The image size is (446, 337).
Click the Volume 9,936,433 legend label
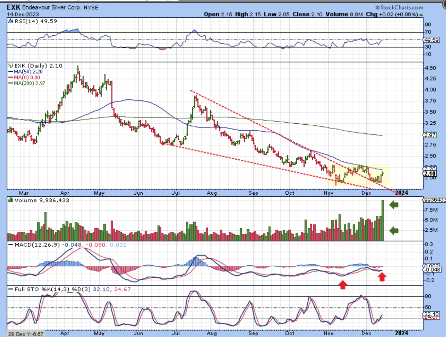[42, 200]
